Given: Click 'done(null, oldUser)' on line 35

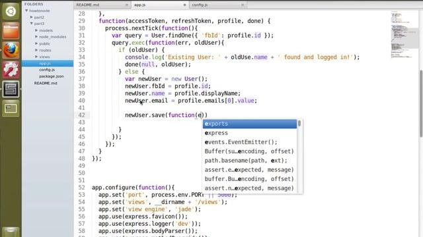Looking at the screenshot, I should pos(156,65).
